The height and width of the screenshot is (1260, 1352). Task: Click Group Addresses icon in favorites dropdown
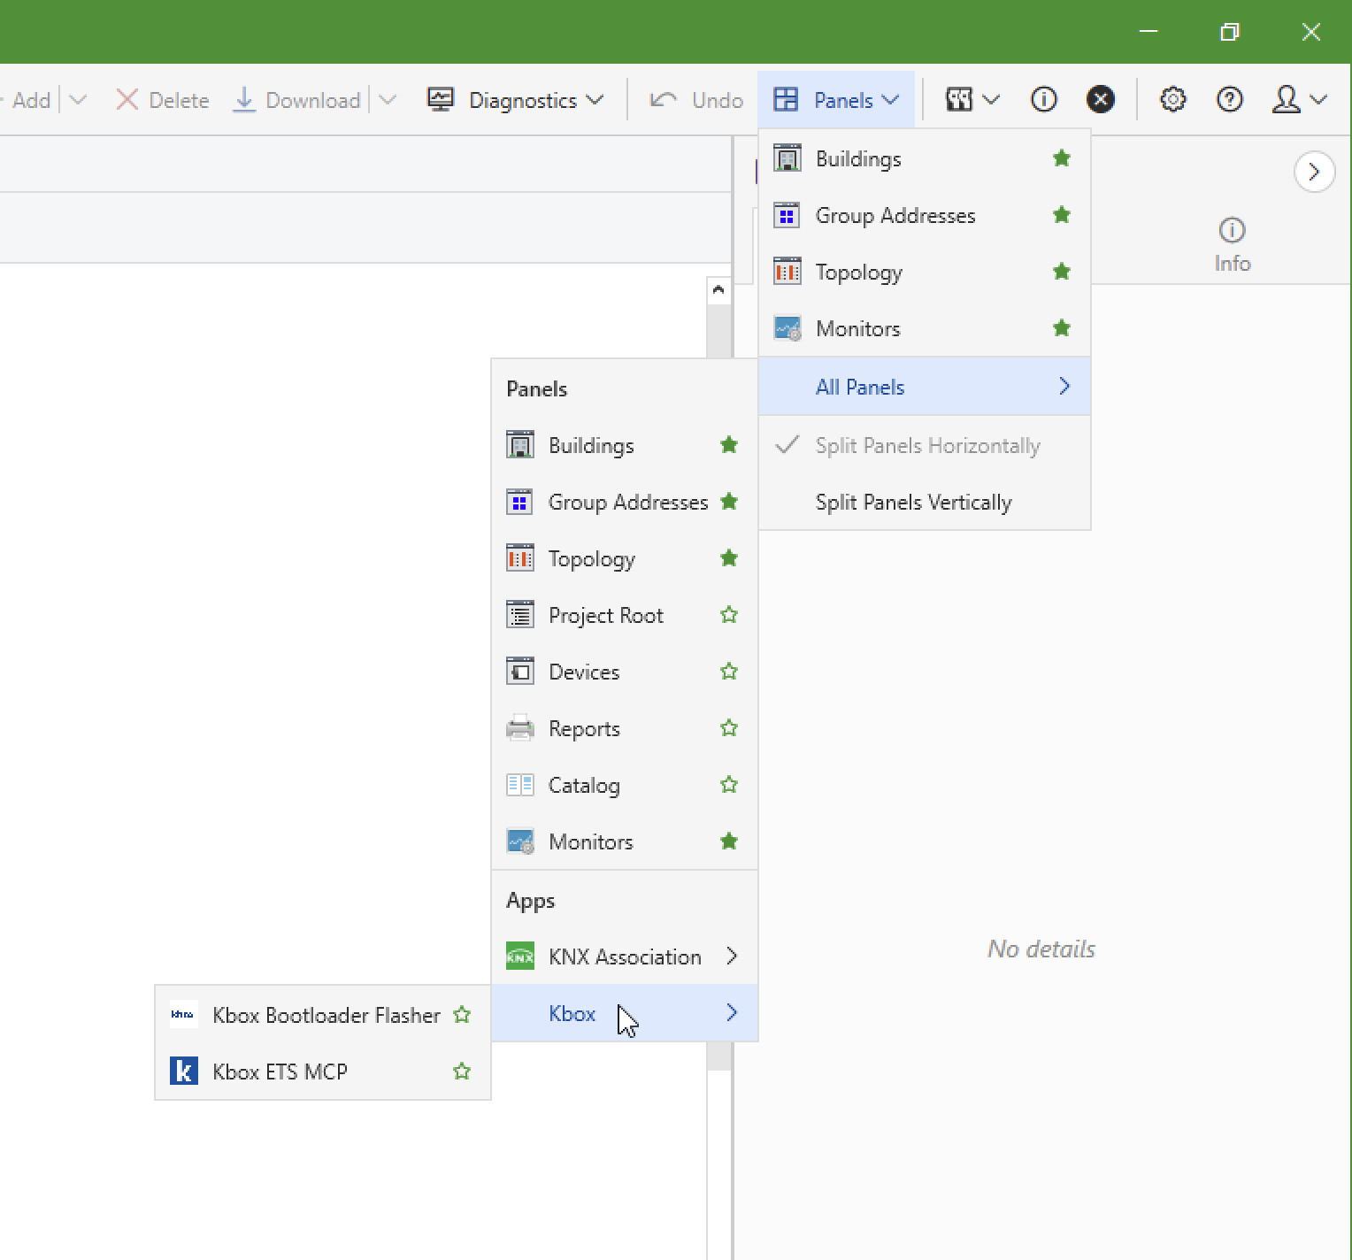click(787, 215)
